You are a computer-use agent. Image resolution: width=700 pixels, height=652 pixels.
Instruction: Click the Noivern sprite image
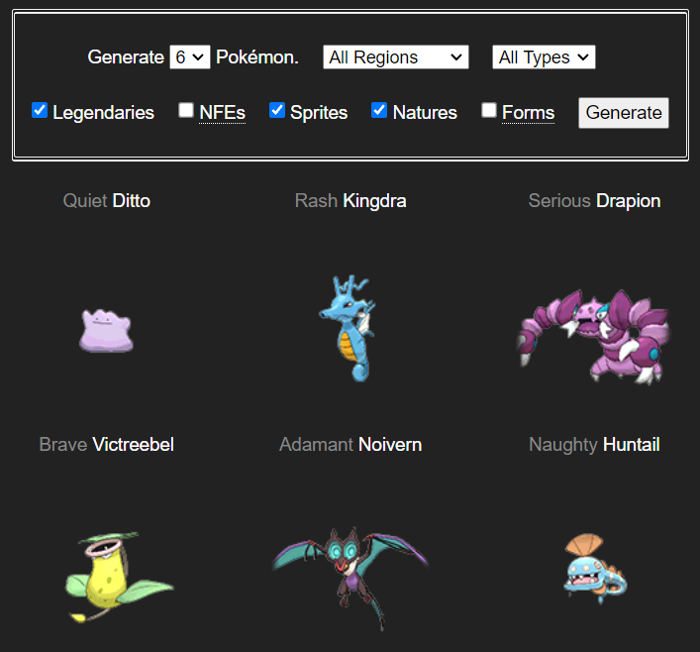click(350, 579)
